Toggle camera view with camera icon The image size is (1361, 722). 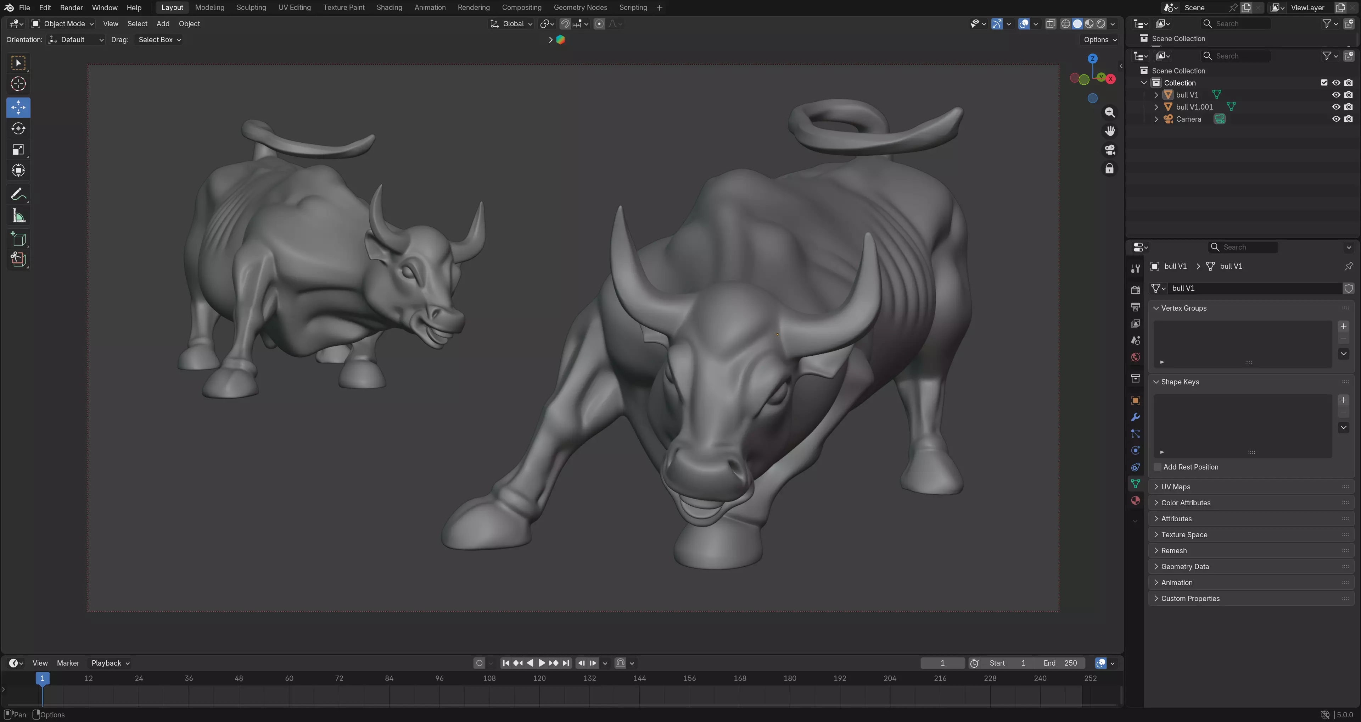[x=1109, y=150]
